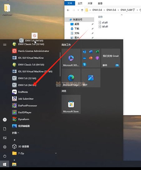Image resolution: width=141 pixels, height=170 pixels.
Task: Click the user account button in Start
Action: 5,120
